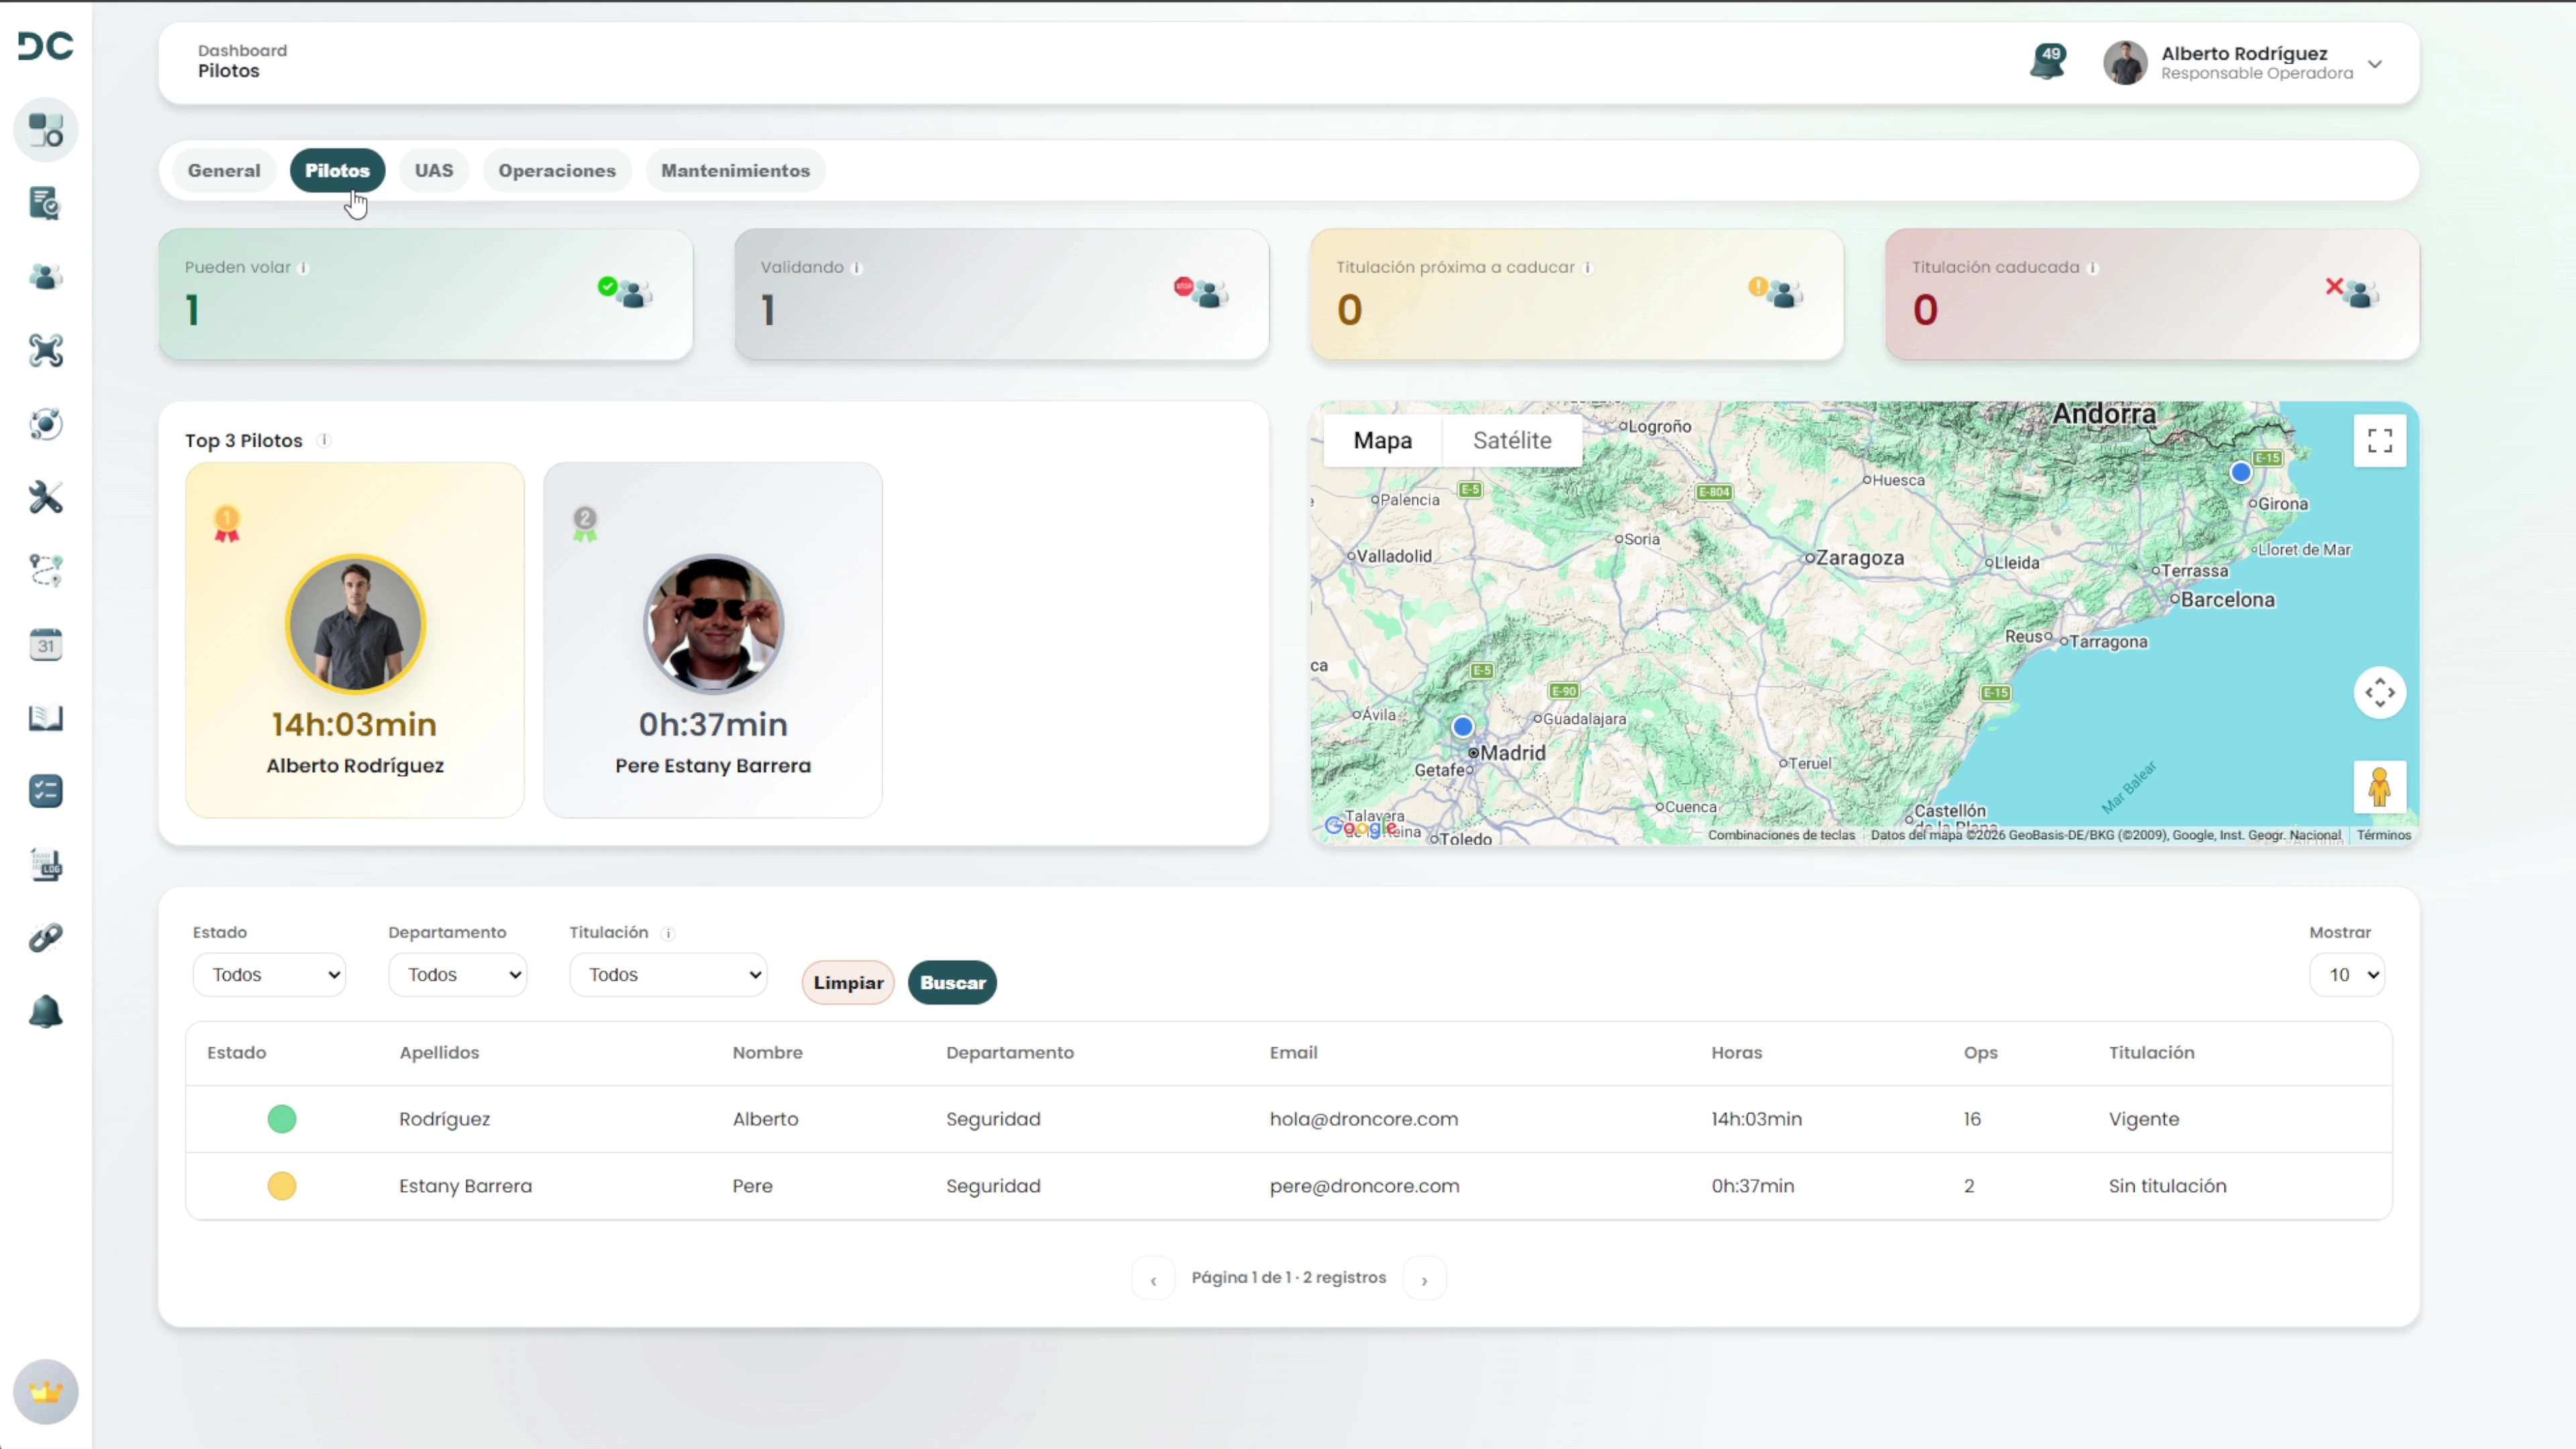Viewport: 2576px width, 1449px height.
Task: Toggle fullscreen view on the map
Action: (2380, 441)
